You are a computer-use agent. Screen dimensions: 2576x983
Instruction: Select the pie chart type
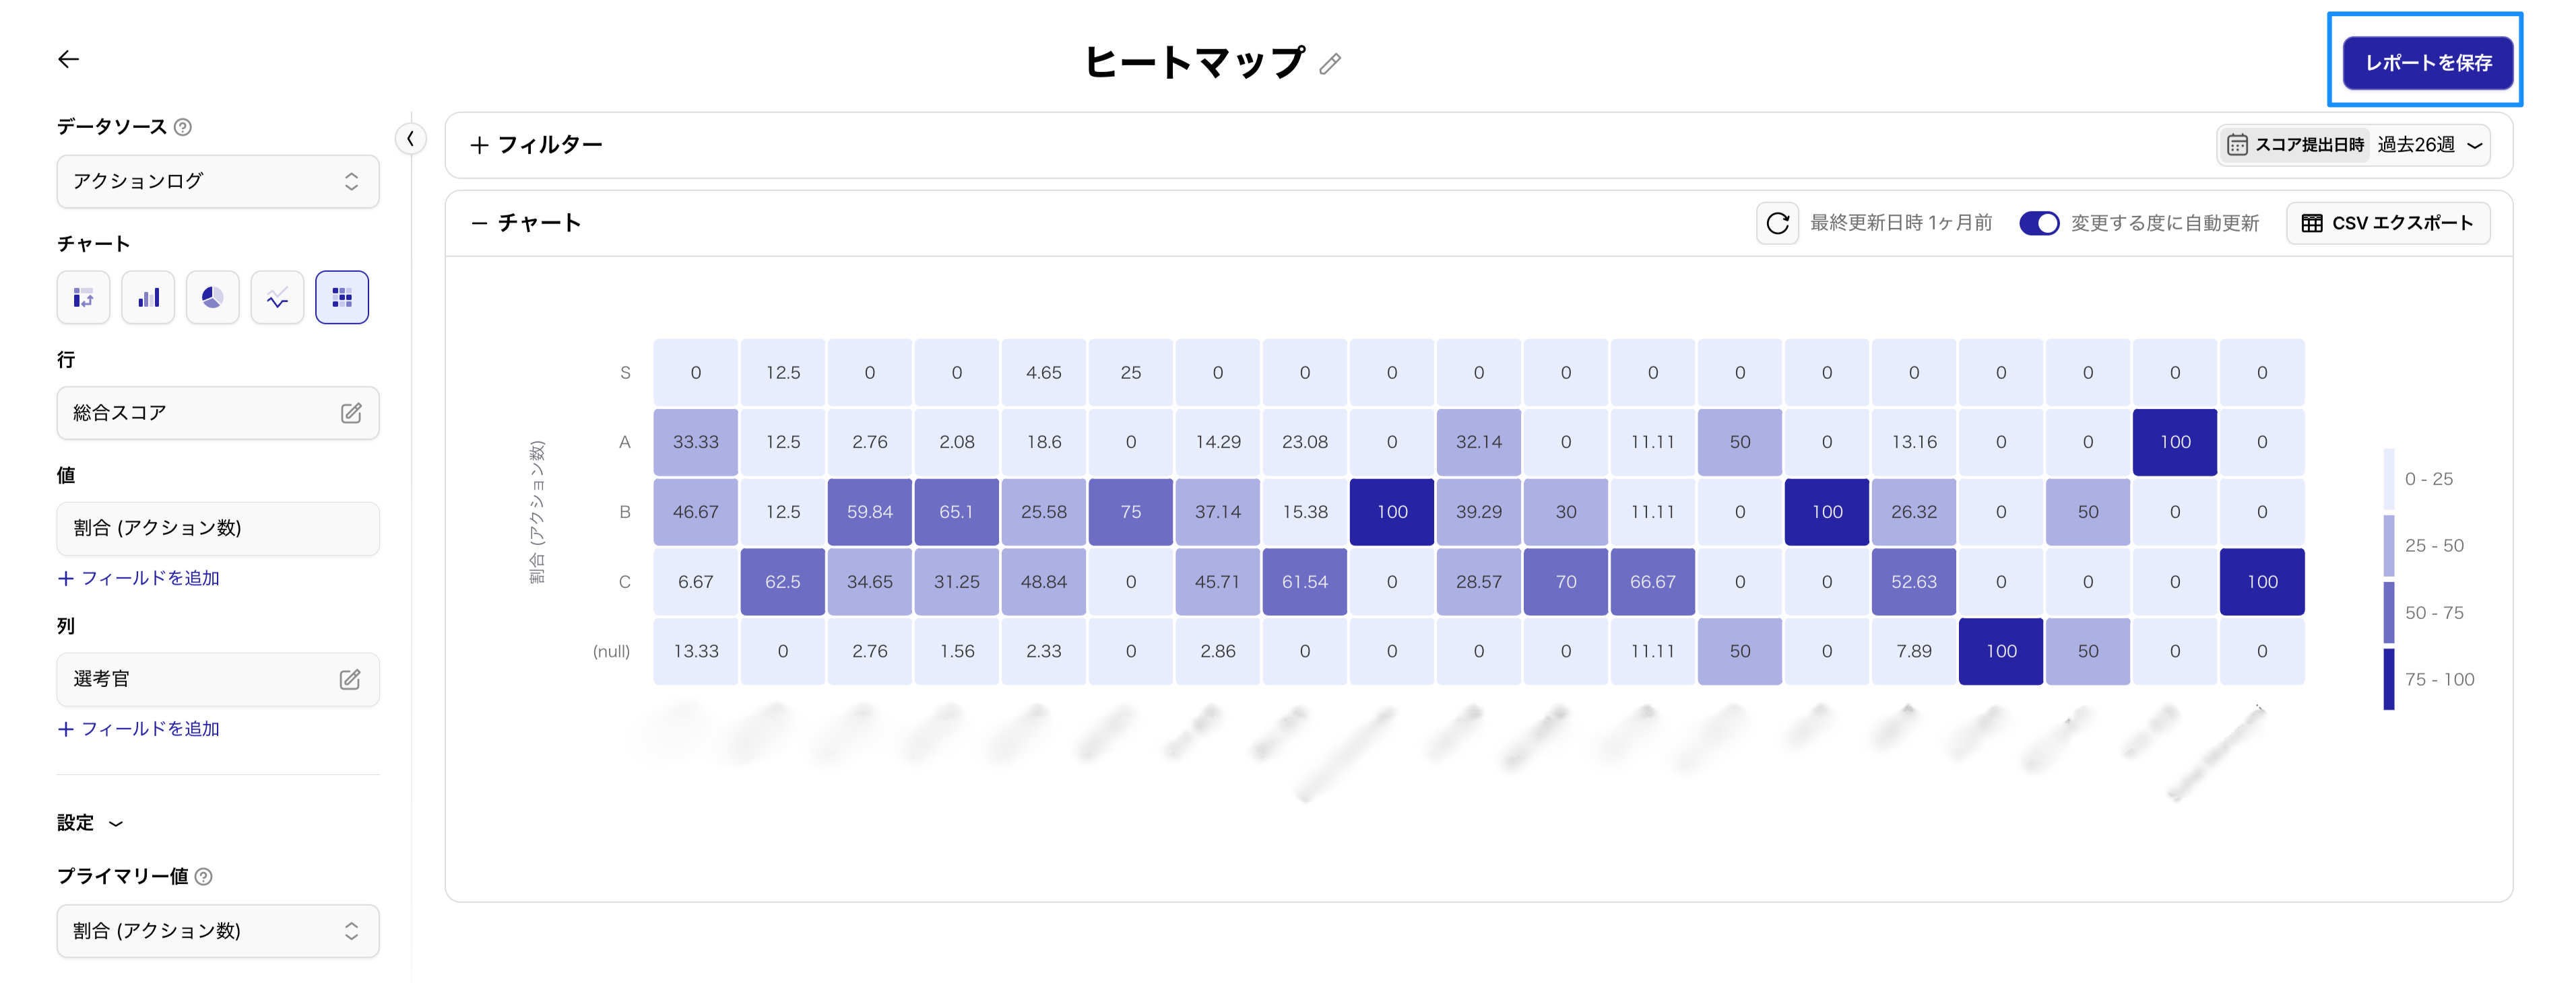coord(212,297)
